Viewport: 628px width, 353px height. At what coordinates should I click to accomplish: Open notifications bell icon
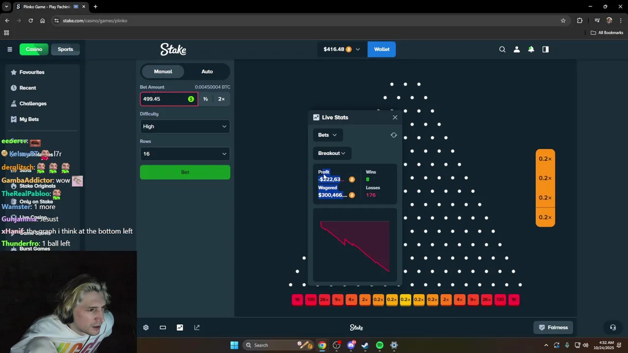[x=531, y=49]
